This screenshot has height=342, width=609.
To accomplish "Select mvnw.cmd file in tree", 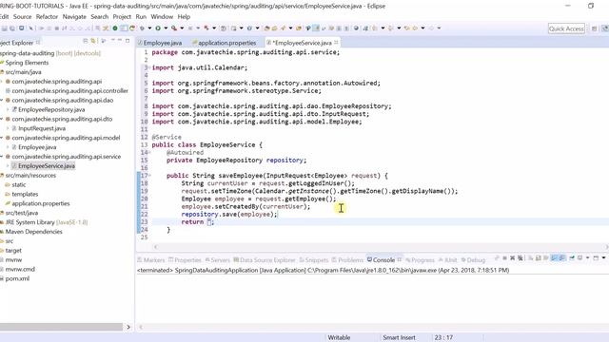I will (x=20, y=269).
